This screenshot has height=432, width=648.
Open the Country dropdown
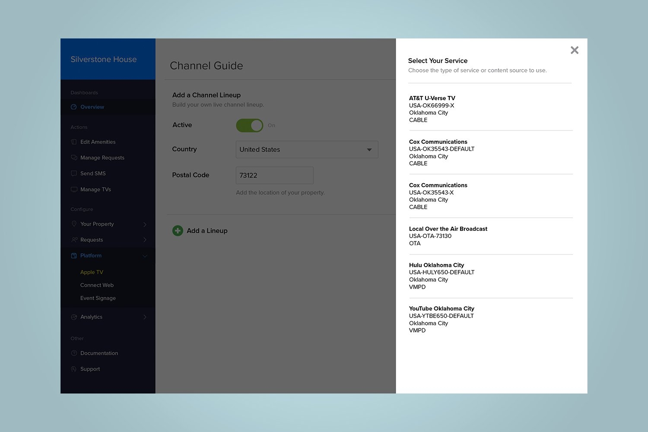(307, 149)
